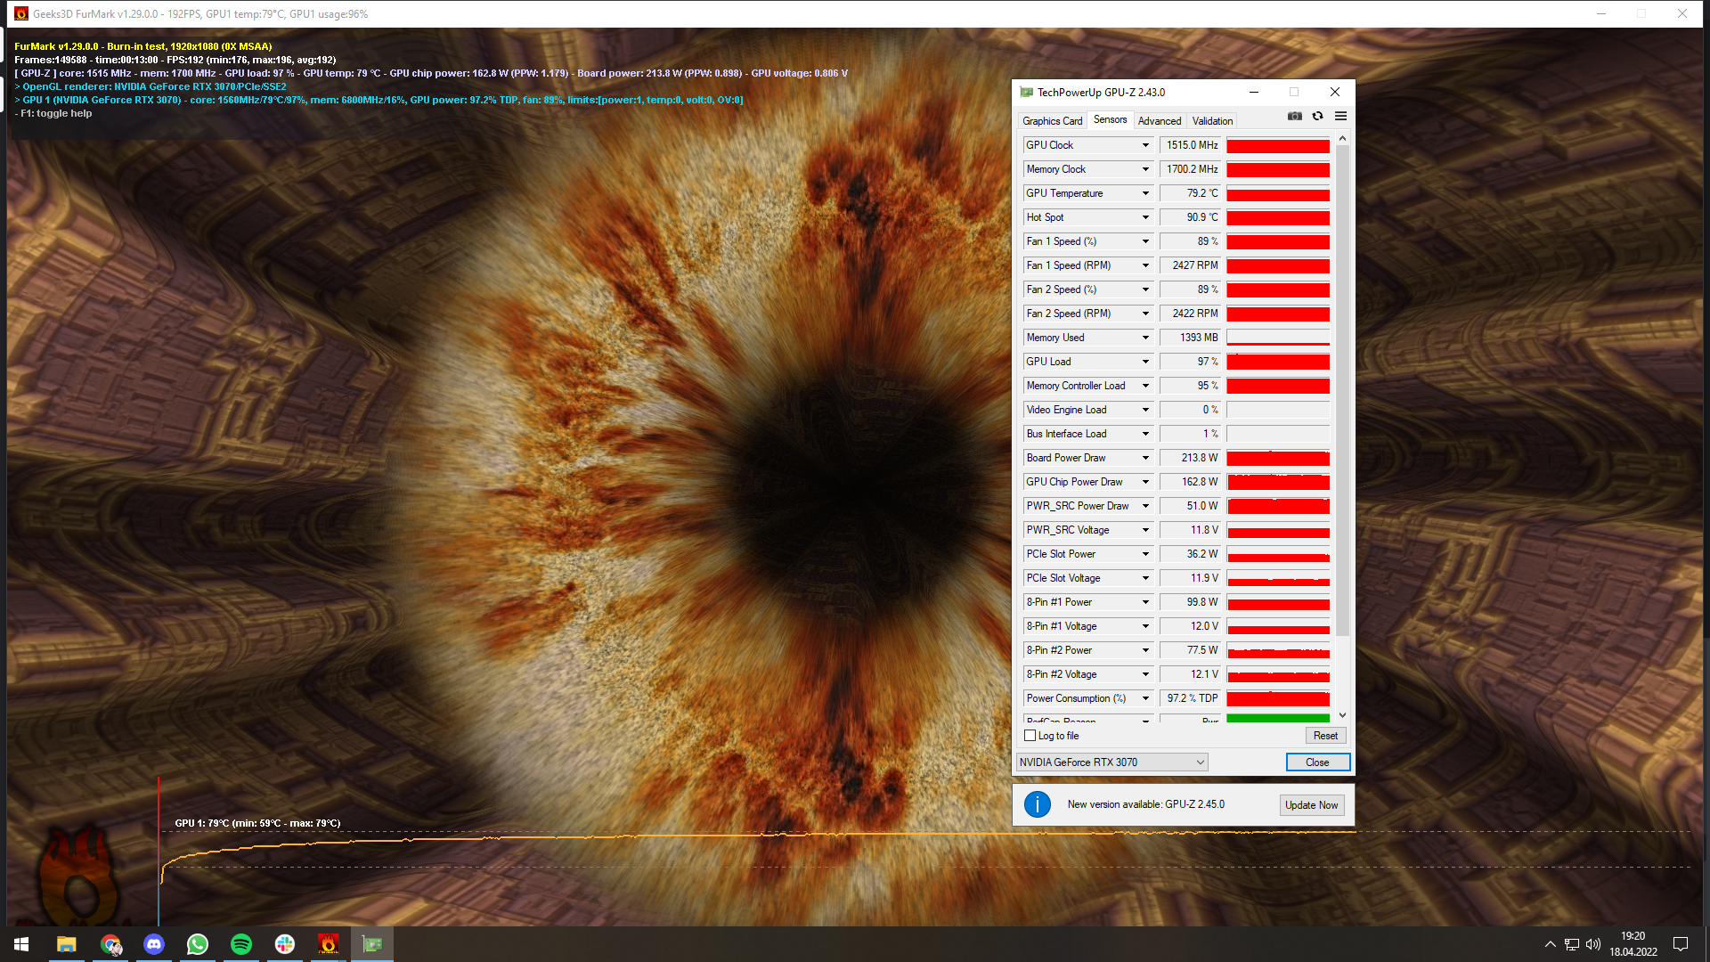Enable the Log to file checkbox
Screen dimensions: 1710x962
click(1030, 736)
